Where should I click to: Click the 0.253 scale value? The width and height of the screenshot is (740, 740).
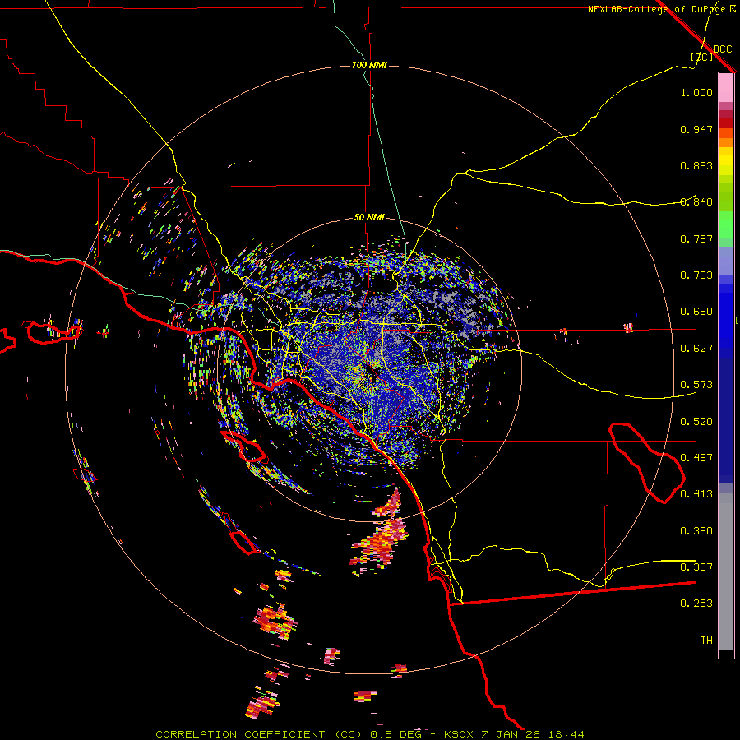click(696, 604)
